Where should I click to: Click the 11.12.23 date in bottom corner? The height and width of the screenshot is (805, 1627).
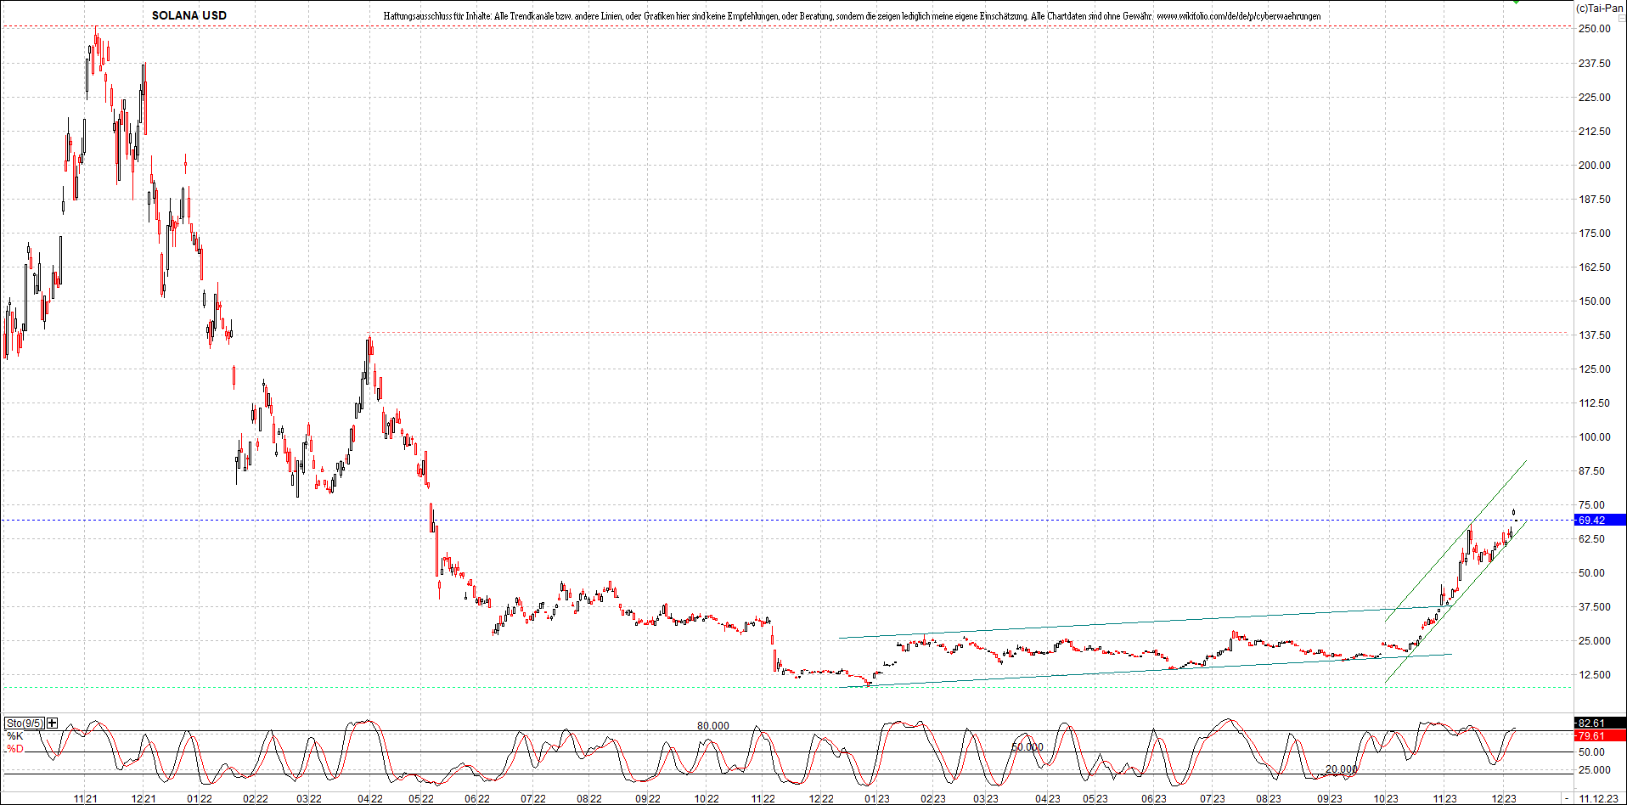1598,799
